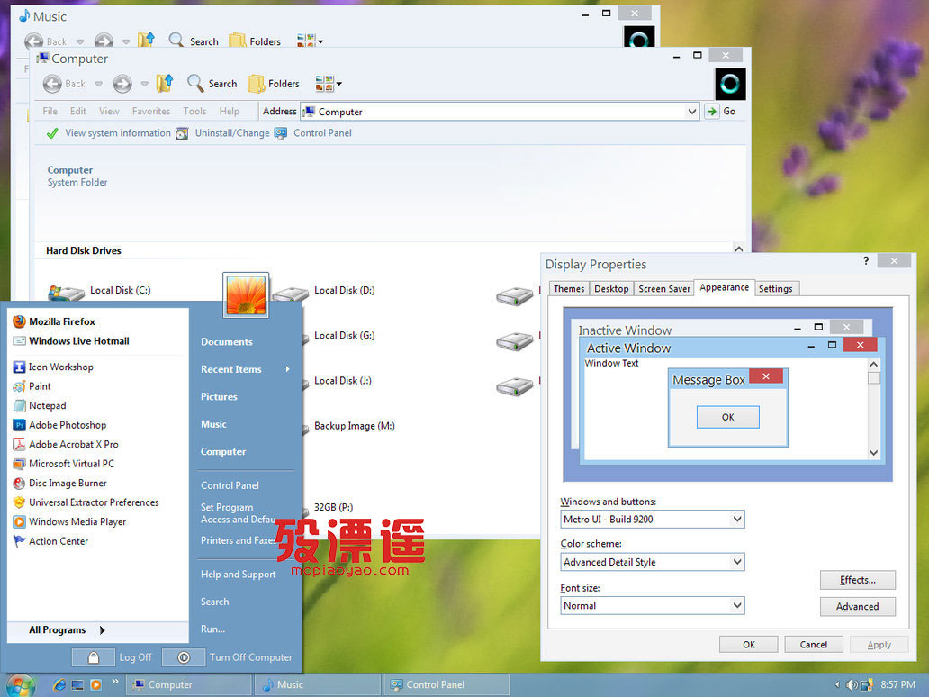Viewport: 929px width, 697px height.
Task: Switch to the Settings tab
Action: pyautogui.click(x=776, y=289)
